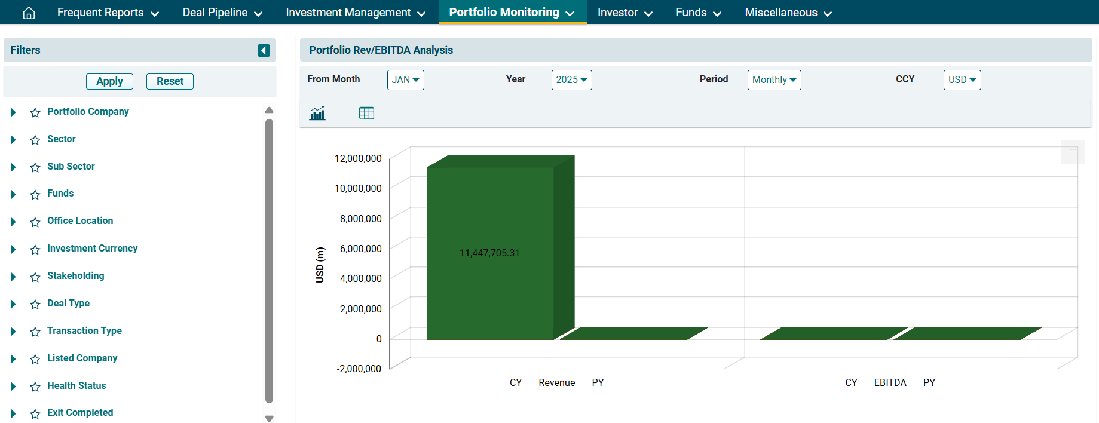The height and width of the screenshot is (423, 1099).
Task: Open the chart options ellipsis menu
Action: 1073,152
